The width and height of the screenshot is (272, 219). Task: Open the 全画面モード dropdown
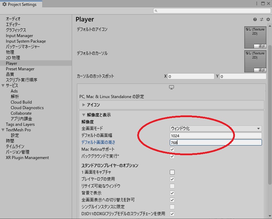click(x=216, y=129)
